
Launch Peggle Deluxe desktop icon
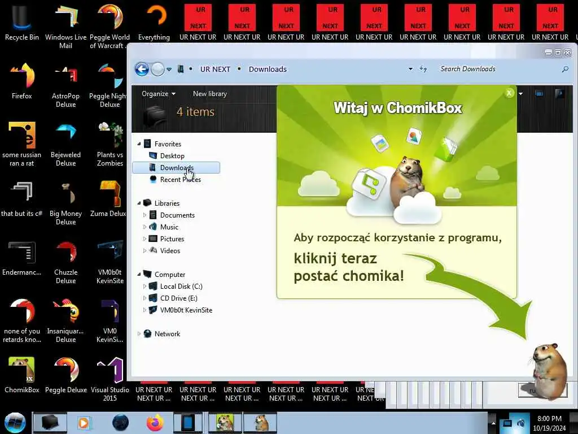click(65, 375)
